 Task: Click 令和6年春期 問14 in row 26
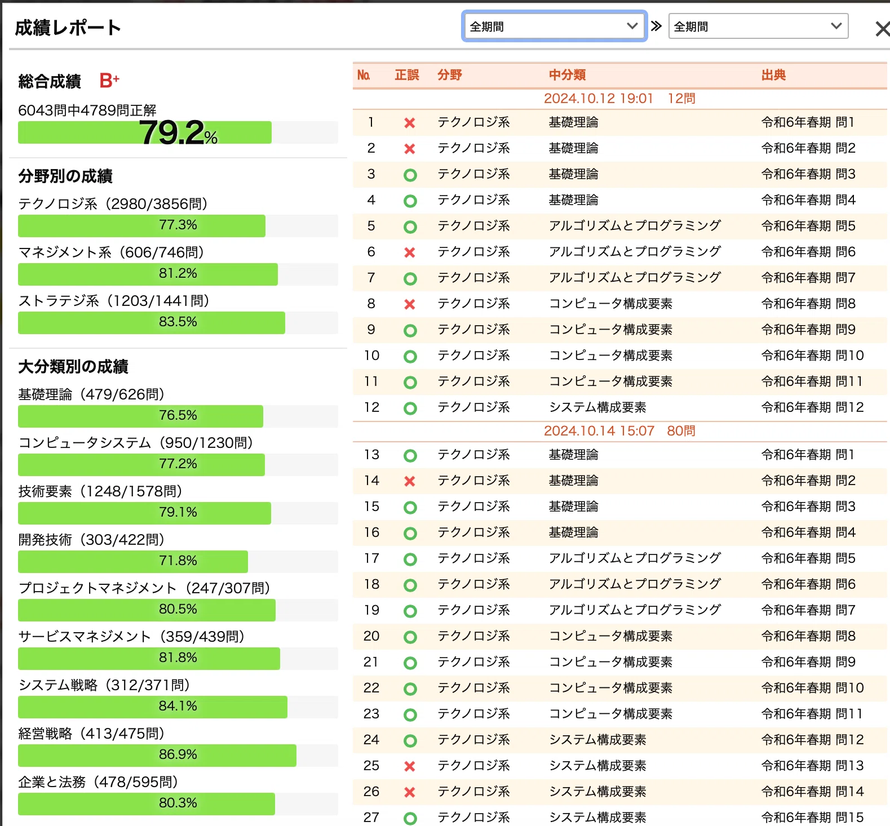click(x=812, y=792)
